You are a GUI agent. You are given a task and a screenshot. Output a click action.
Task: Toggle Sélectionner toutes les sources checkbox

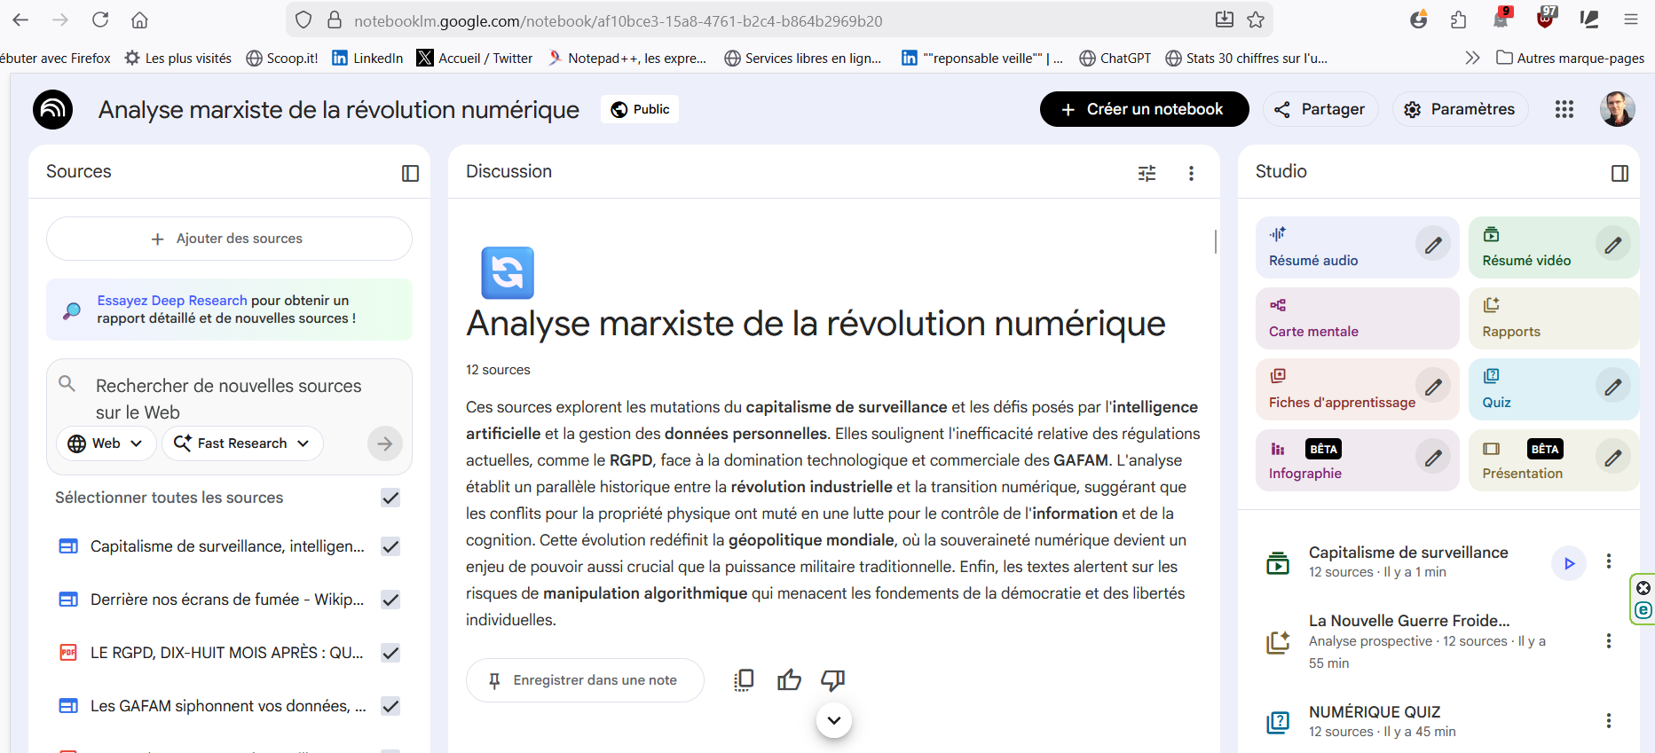390,498
